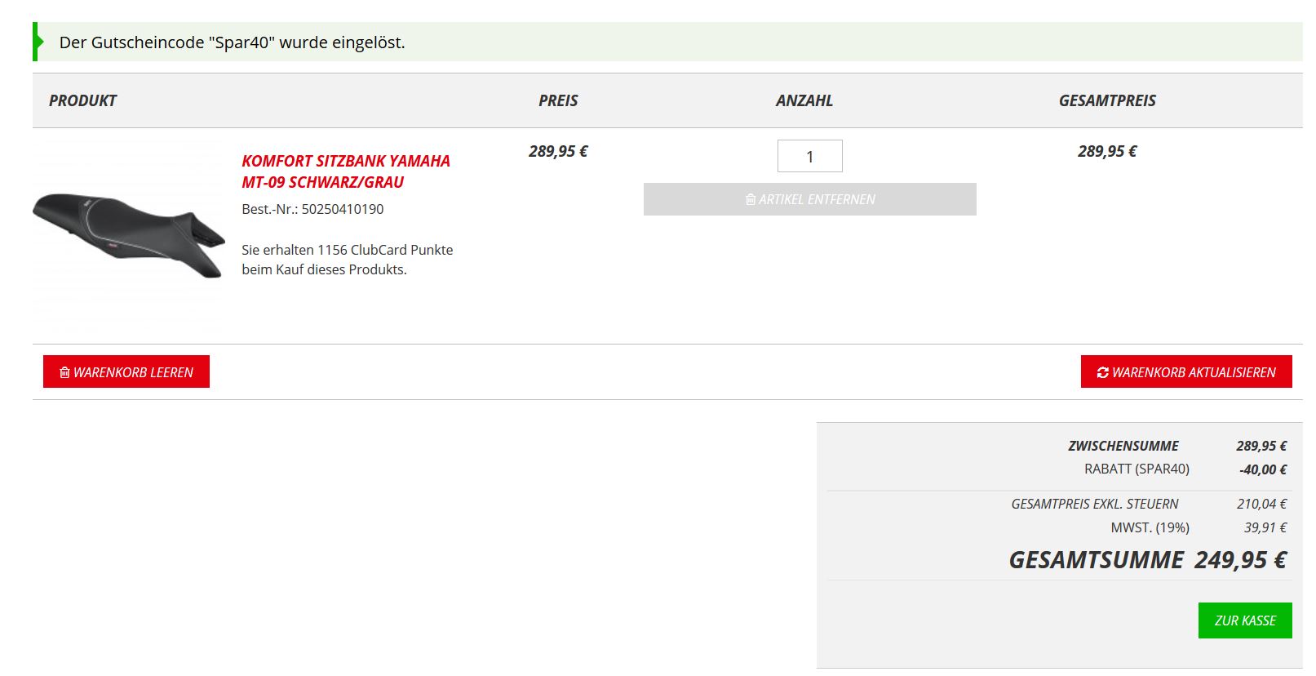1316x676 pixels.
Task: Focus the Anzahl quantity input field
Action: click(809, 156)
